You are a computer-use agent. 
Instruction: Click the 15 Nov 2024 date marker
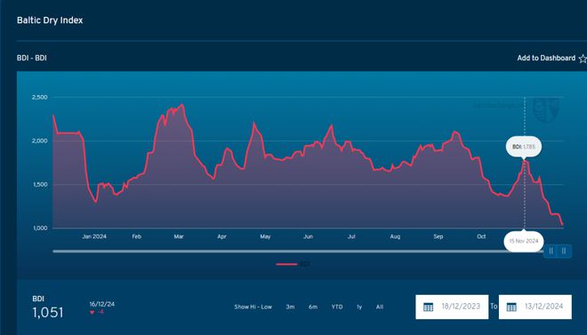pos(523,241)
